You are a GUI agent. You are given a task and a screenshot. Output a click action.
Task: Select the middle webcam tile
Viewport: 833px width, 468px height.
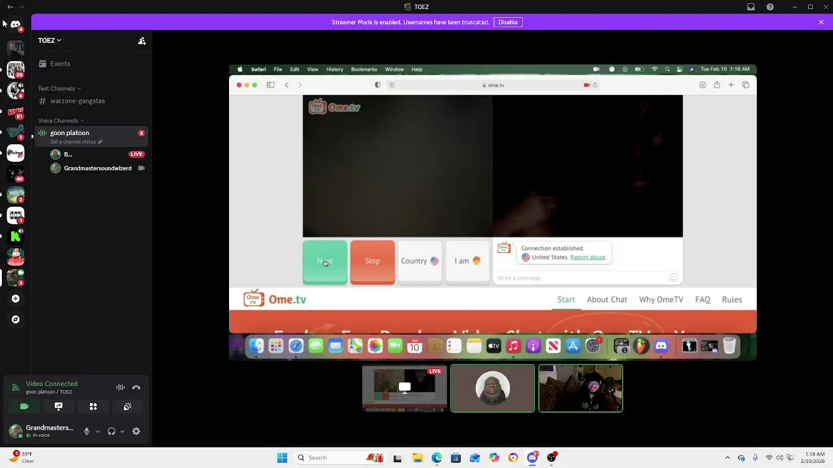point(493,388)
